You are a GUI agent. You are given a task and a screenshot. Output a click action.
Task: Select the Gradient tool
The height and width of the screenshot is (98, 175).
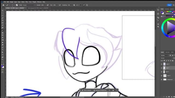[x=2, y=40]
